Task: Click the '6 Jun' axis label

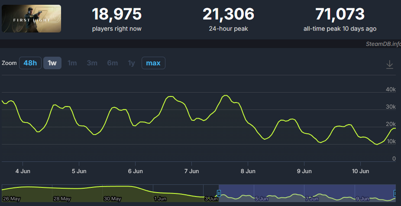Action: click(135, 171)
